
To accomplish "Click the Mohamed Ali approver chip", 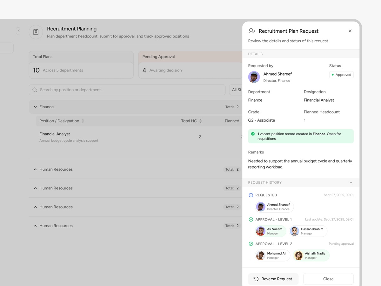I will (273, 255).
